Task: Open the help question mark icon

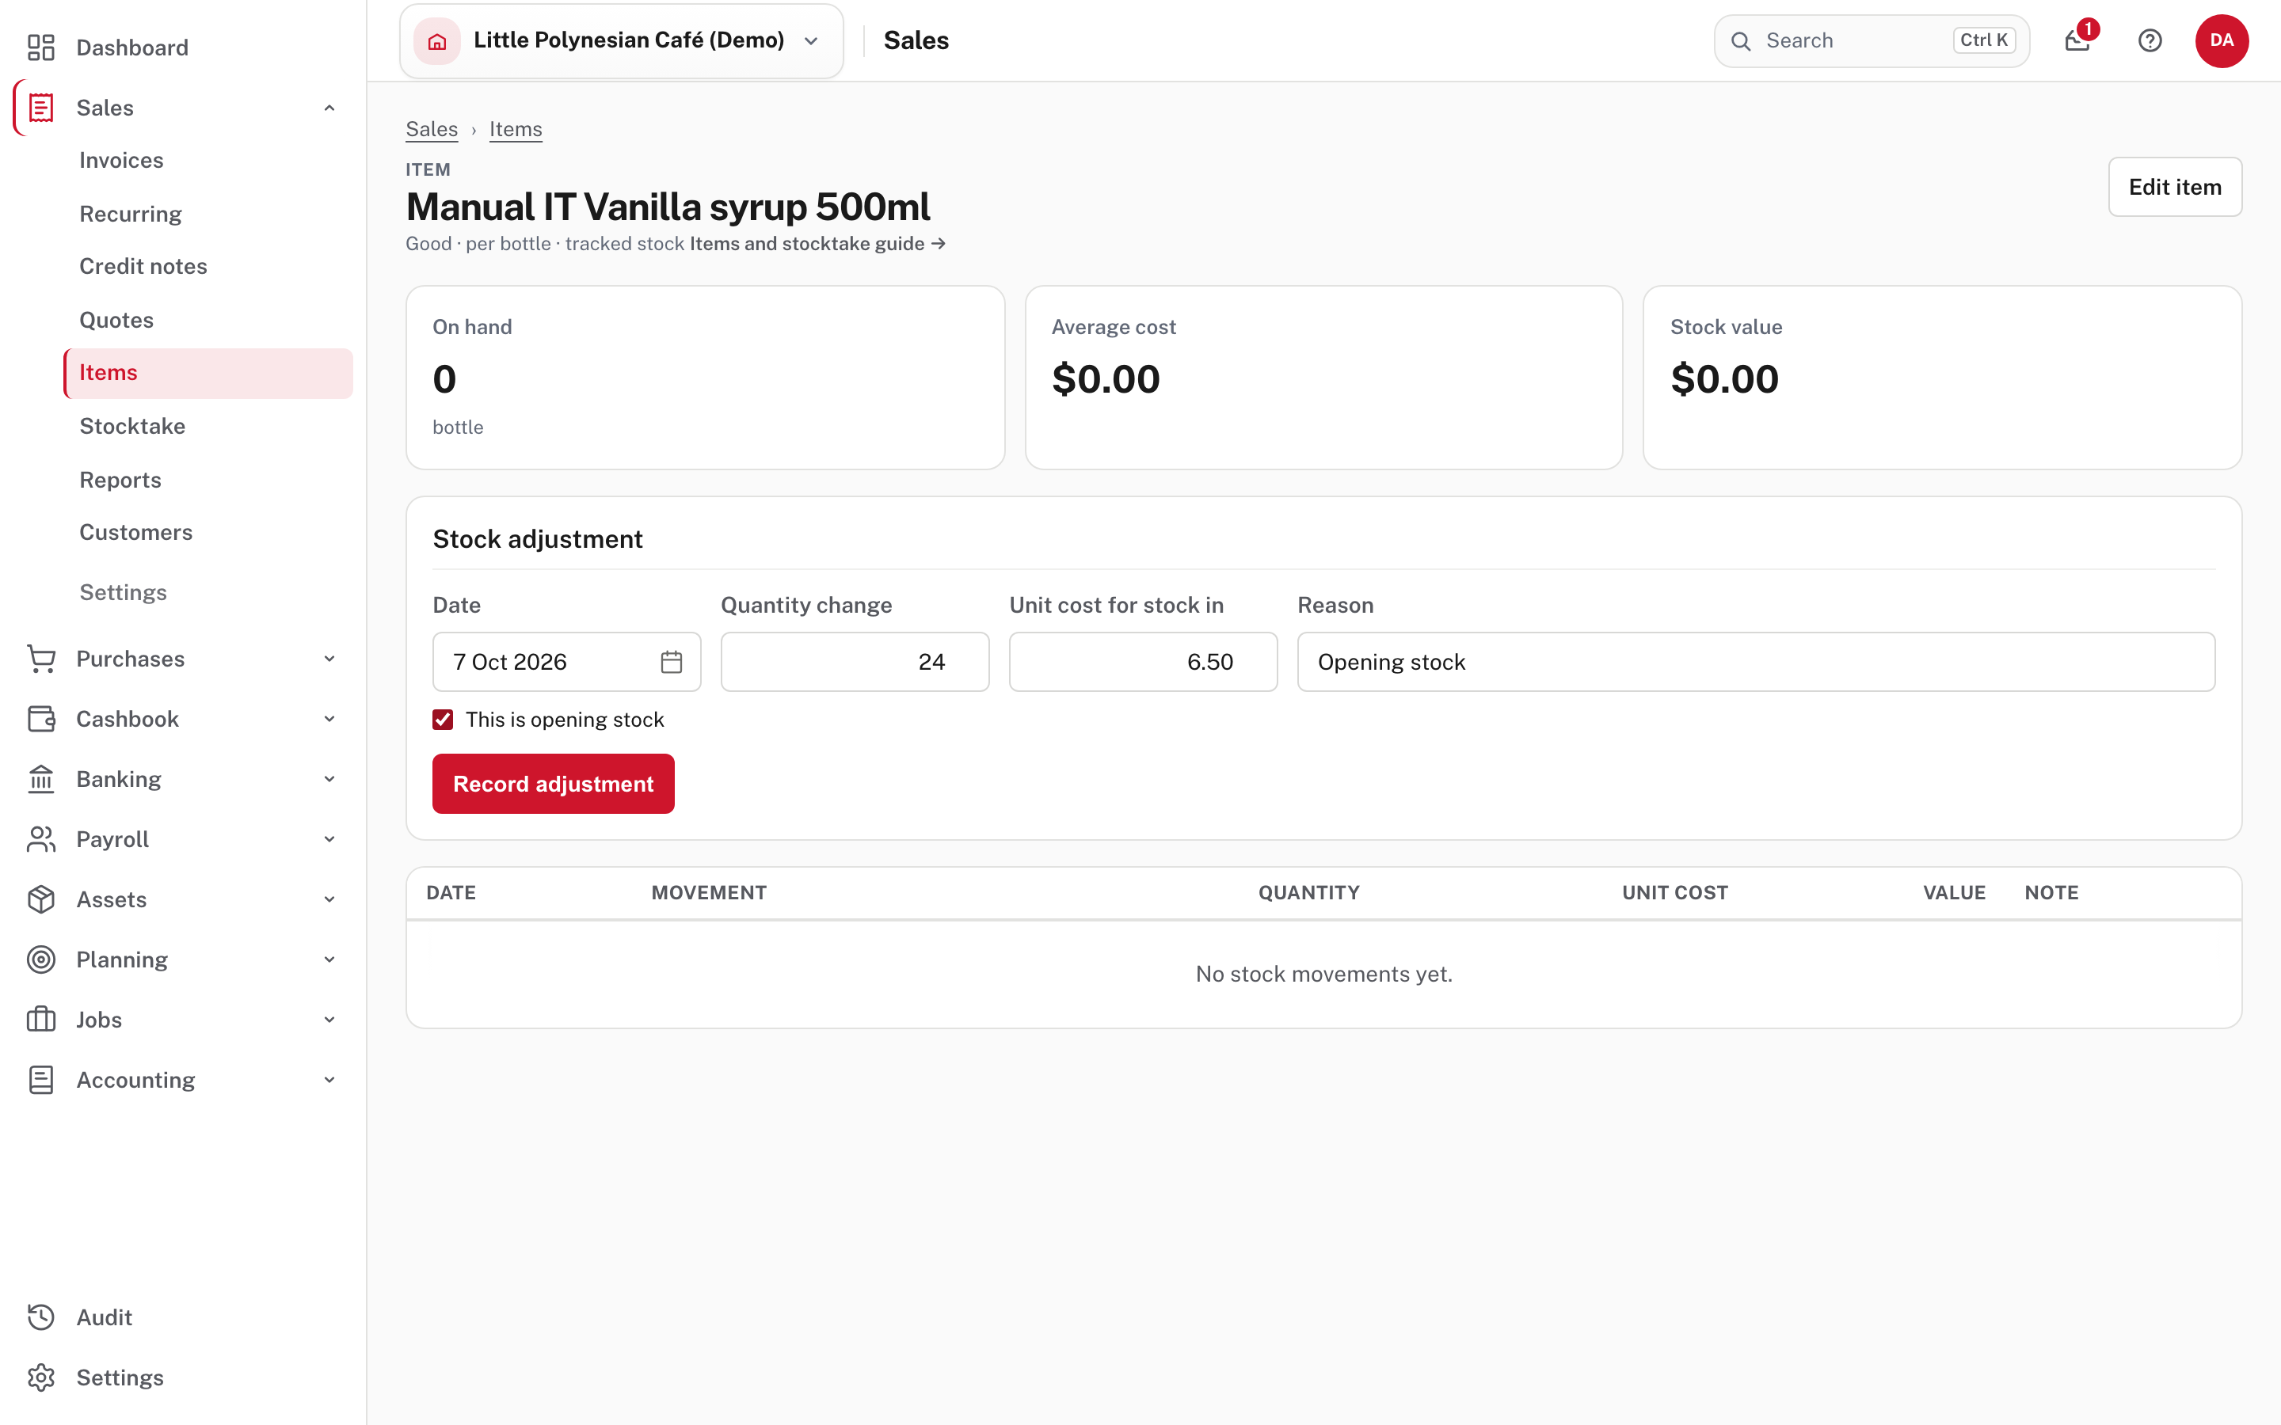Action: pyautogui.click(x=2150, y=40)
